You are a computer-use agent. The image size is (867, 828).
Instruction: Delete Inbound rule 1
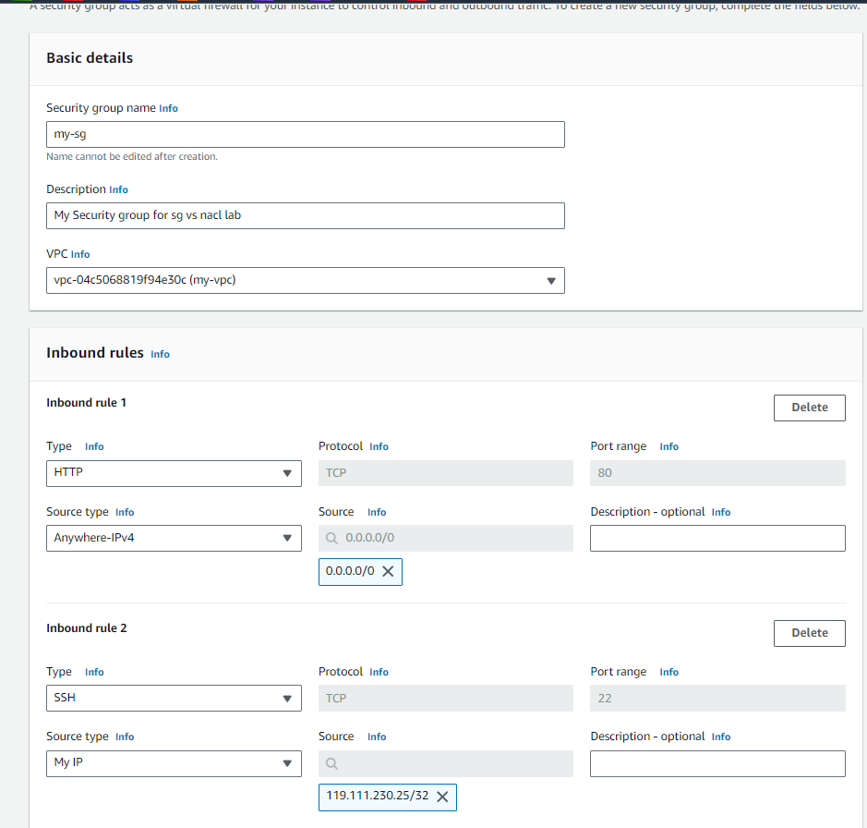pos(810,408)
